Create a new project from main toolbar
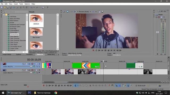This screenshot has height=95, width=170. click(x=2, y=7)
